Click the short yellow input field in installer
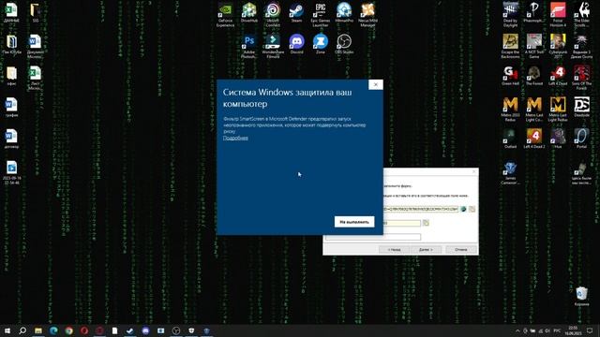The image size is (600, 337). 402,223
